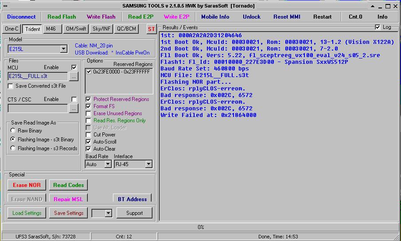
Task: Uncheck the Log checkbox
Action: (x=378, y=27)
